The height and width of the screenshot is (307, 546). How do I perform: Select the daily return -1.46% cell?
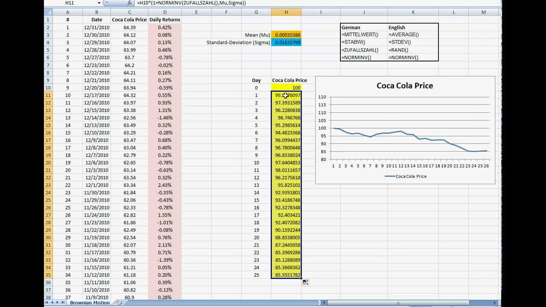pyautogui.click(x=165, y=118)
